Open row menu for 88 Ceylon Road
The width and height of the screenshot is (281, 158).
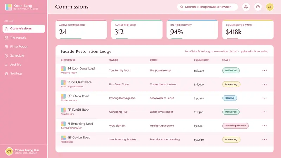[264, 139]
